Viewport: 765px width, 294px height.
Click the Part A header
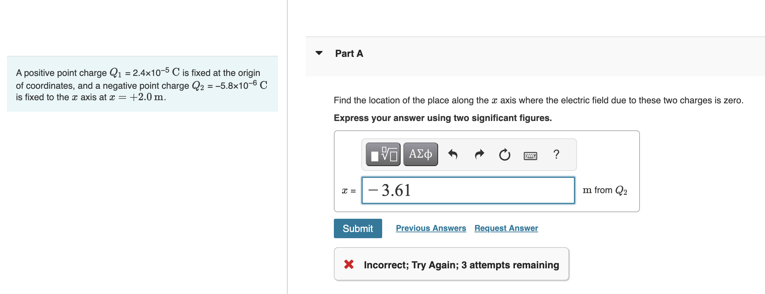[x=349, y=53]
